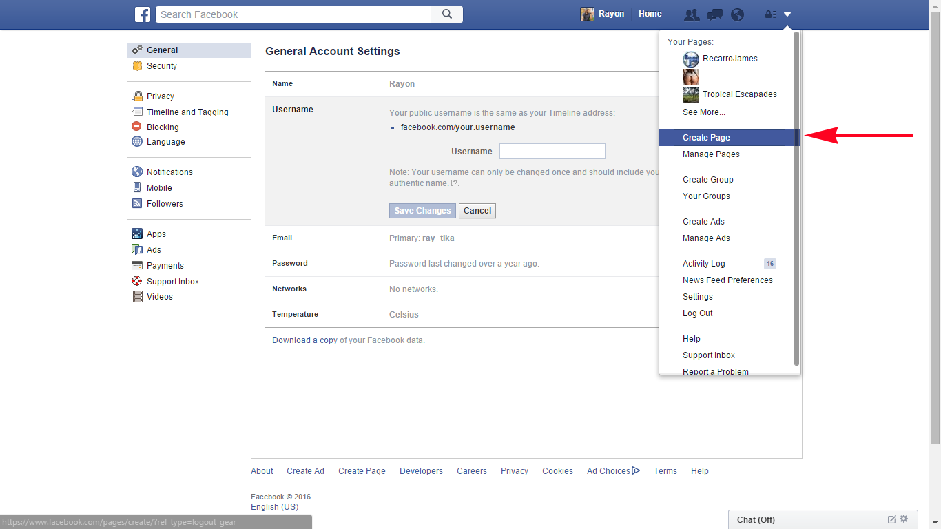Click the Cancel button
Image resolution: width=941 pixels, height=529 pixels.
[x=477, y=211]
